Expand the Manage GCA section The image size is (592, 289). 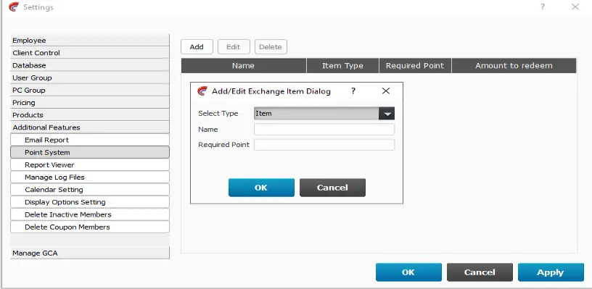tap(90, 253)
